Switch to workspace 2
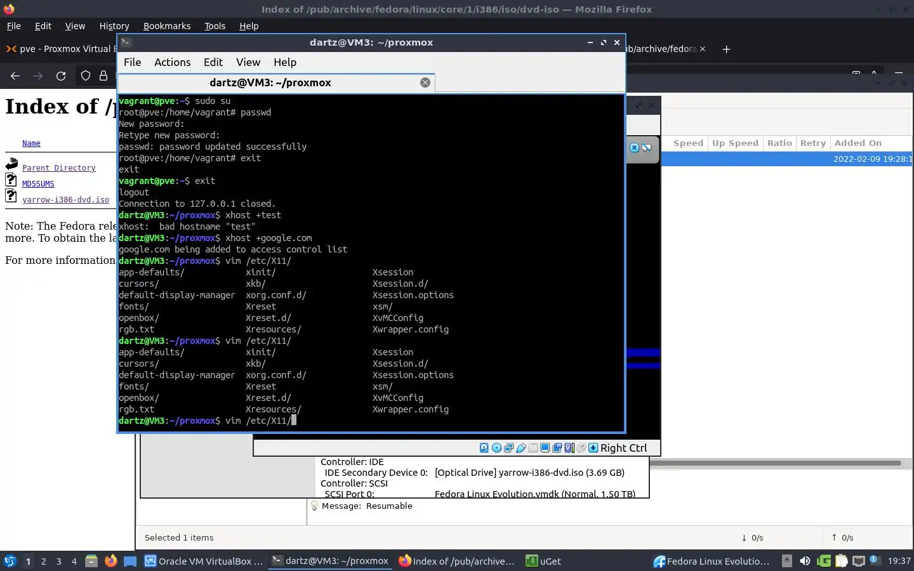 pyautogui.click(x=43, y=561)
